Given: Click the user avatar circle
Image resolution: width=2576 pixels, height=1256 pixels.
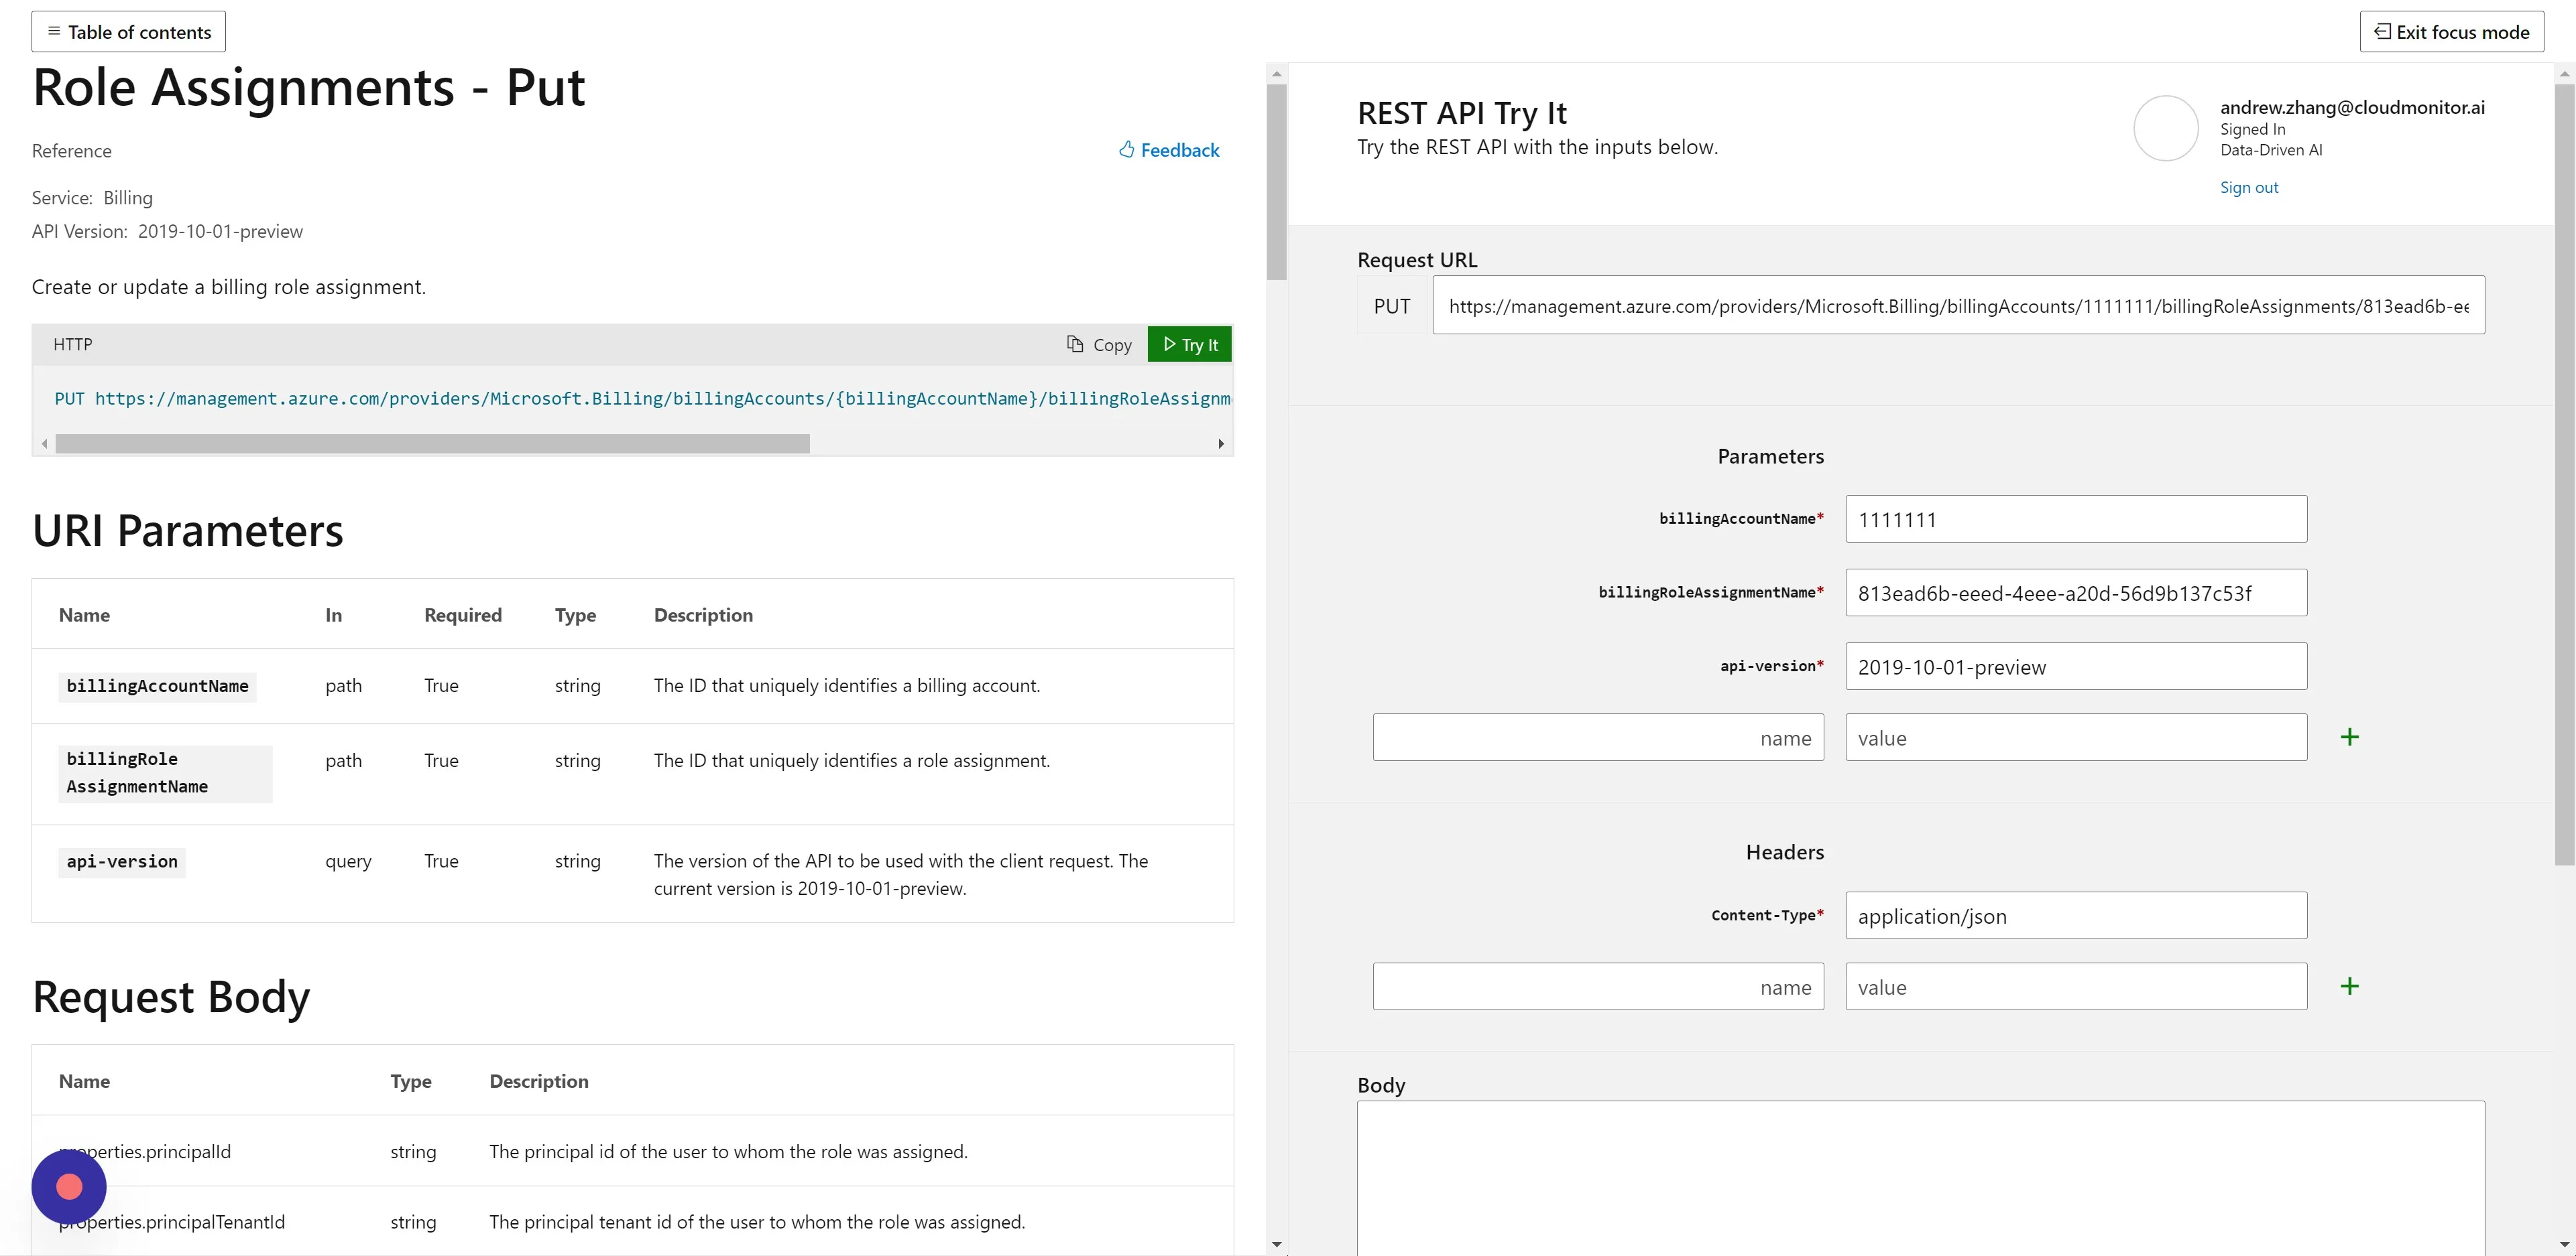Looking at the screenshot, I should (x=2166, y=128).
